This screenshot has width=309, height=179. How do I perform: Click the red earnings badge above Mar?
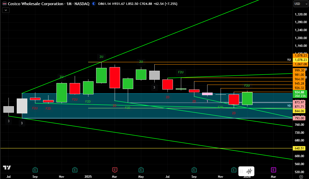(114, 170)
